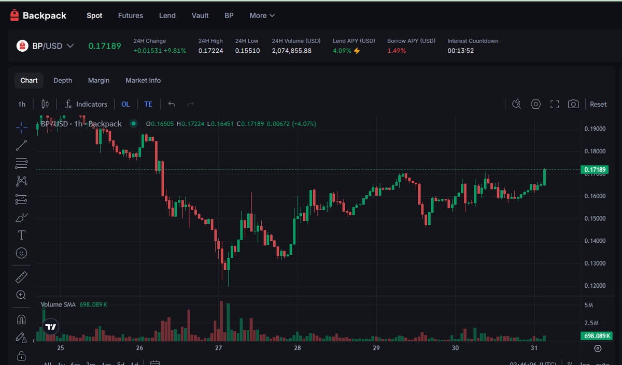Select the Chart tab
Viewport: 622px width, 365px height.
[x=29, y=80]
